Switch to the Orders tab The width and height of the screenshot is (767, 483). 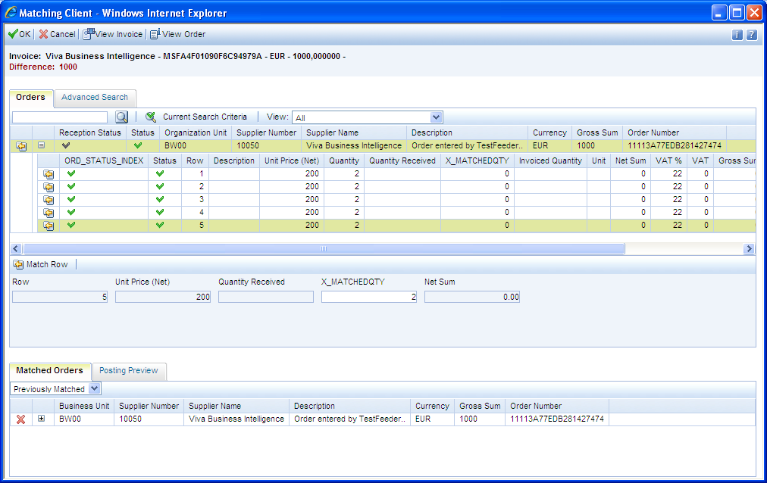(x=30, y=97)
